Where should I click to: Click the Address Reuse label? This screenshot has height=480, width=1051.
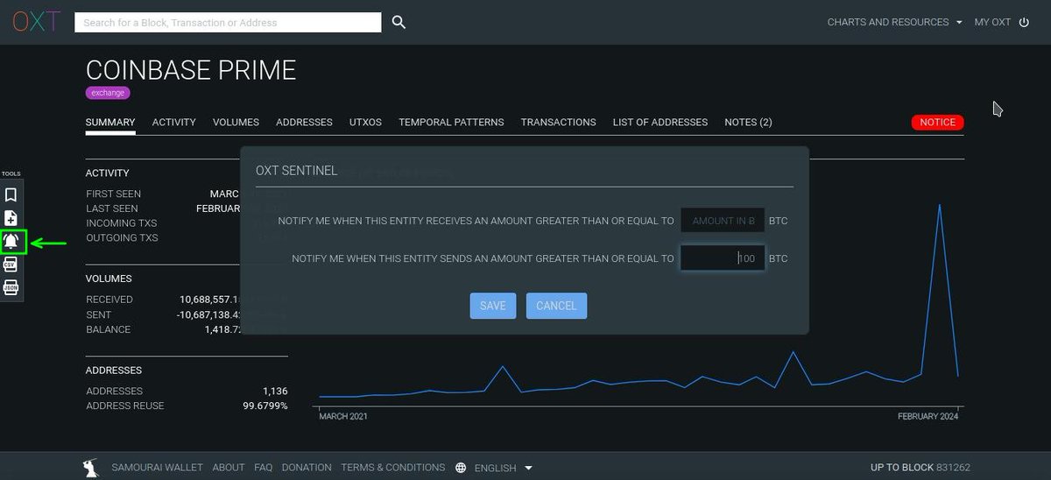(125, 406)
